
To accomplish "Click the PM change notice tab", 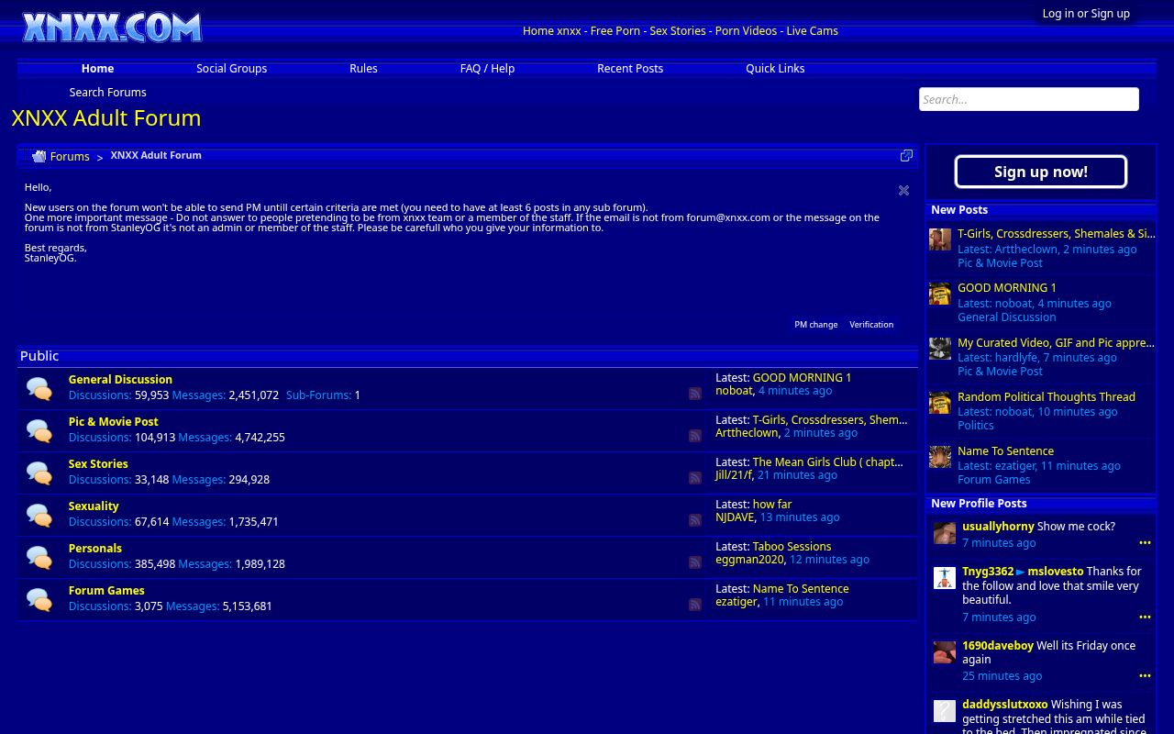I will point(816,324).
